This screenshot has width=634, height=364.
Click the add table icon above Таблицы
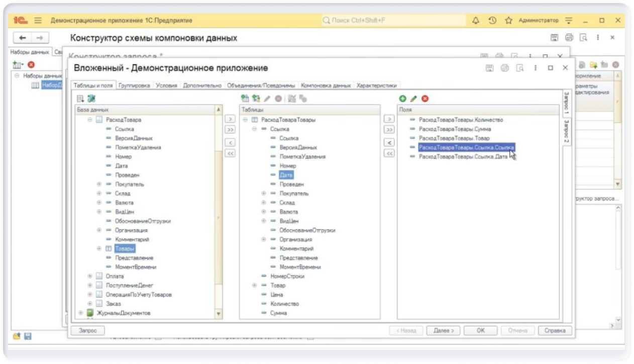245,99
